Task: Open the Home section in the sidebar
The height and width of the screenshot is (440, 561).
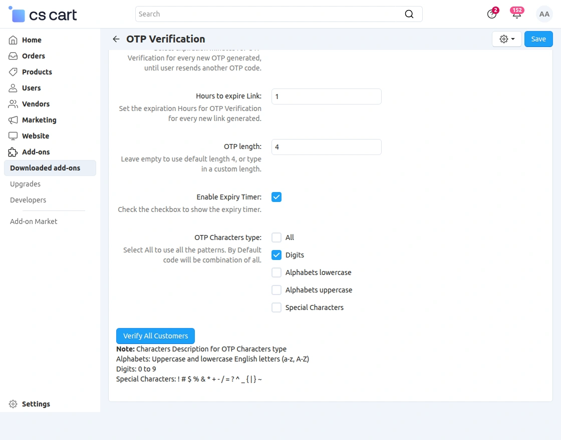Action: pyautogui.click(x=33, y=40)
